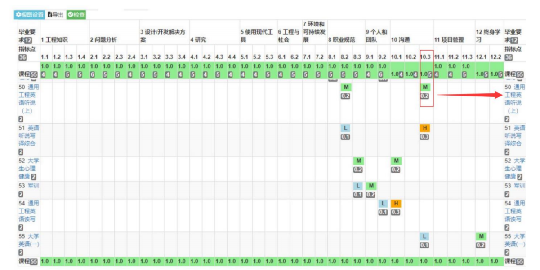Click the 10.3 indicator column header
The image size is (540, 270).
pyautogui.click(x=425, y=57)
